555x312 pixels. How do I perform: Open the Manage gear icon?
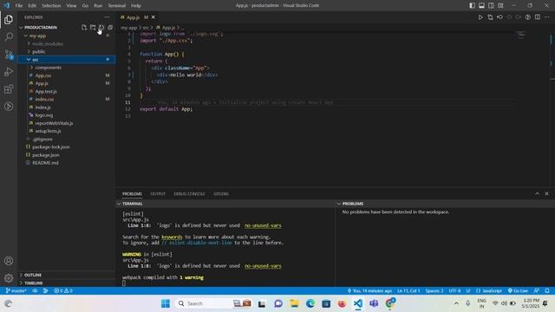[x=9, y=278]
